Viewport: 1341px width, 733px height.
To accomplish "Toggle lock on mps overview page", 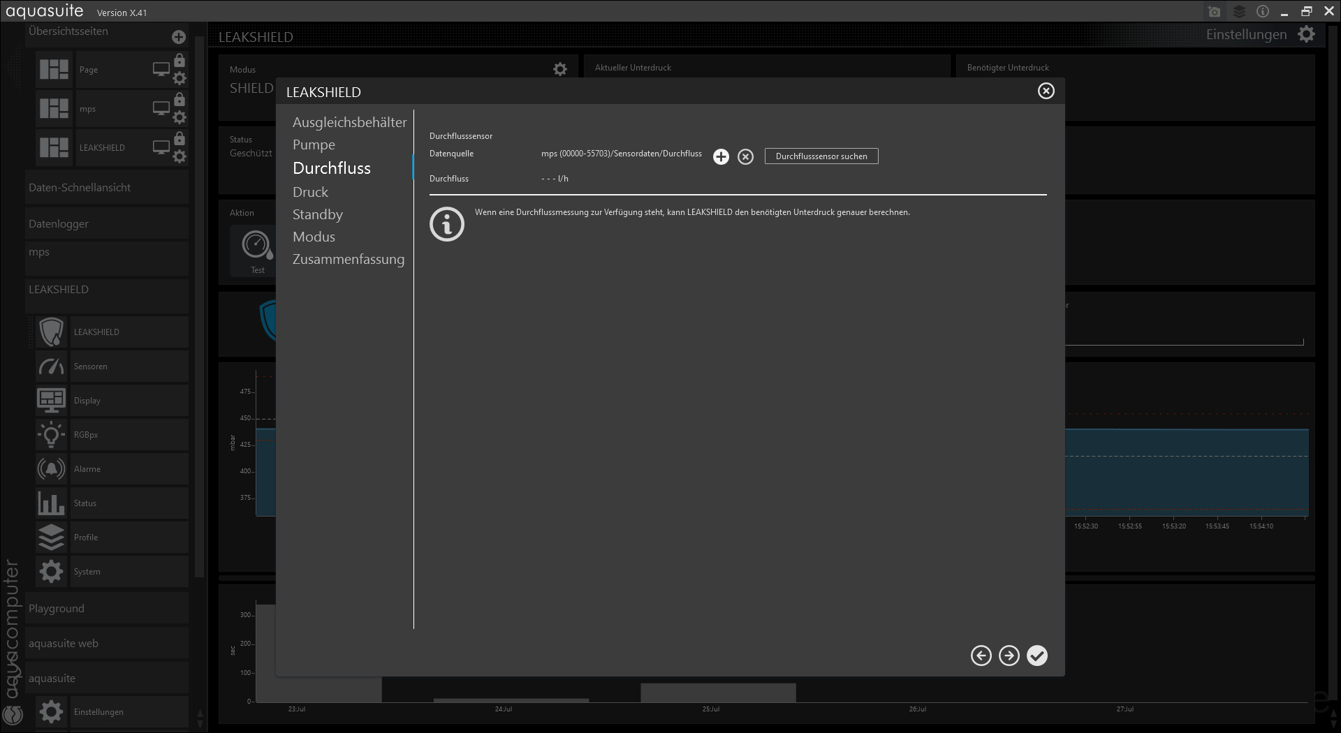I will (179, 100).
